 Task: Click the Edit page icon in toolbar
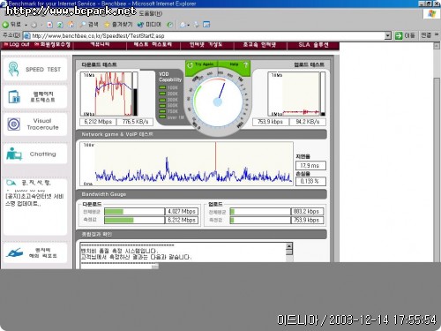point(206,25)
